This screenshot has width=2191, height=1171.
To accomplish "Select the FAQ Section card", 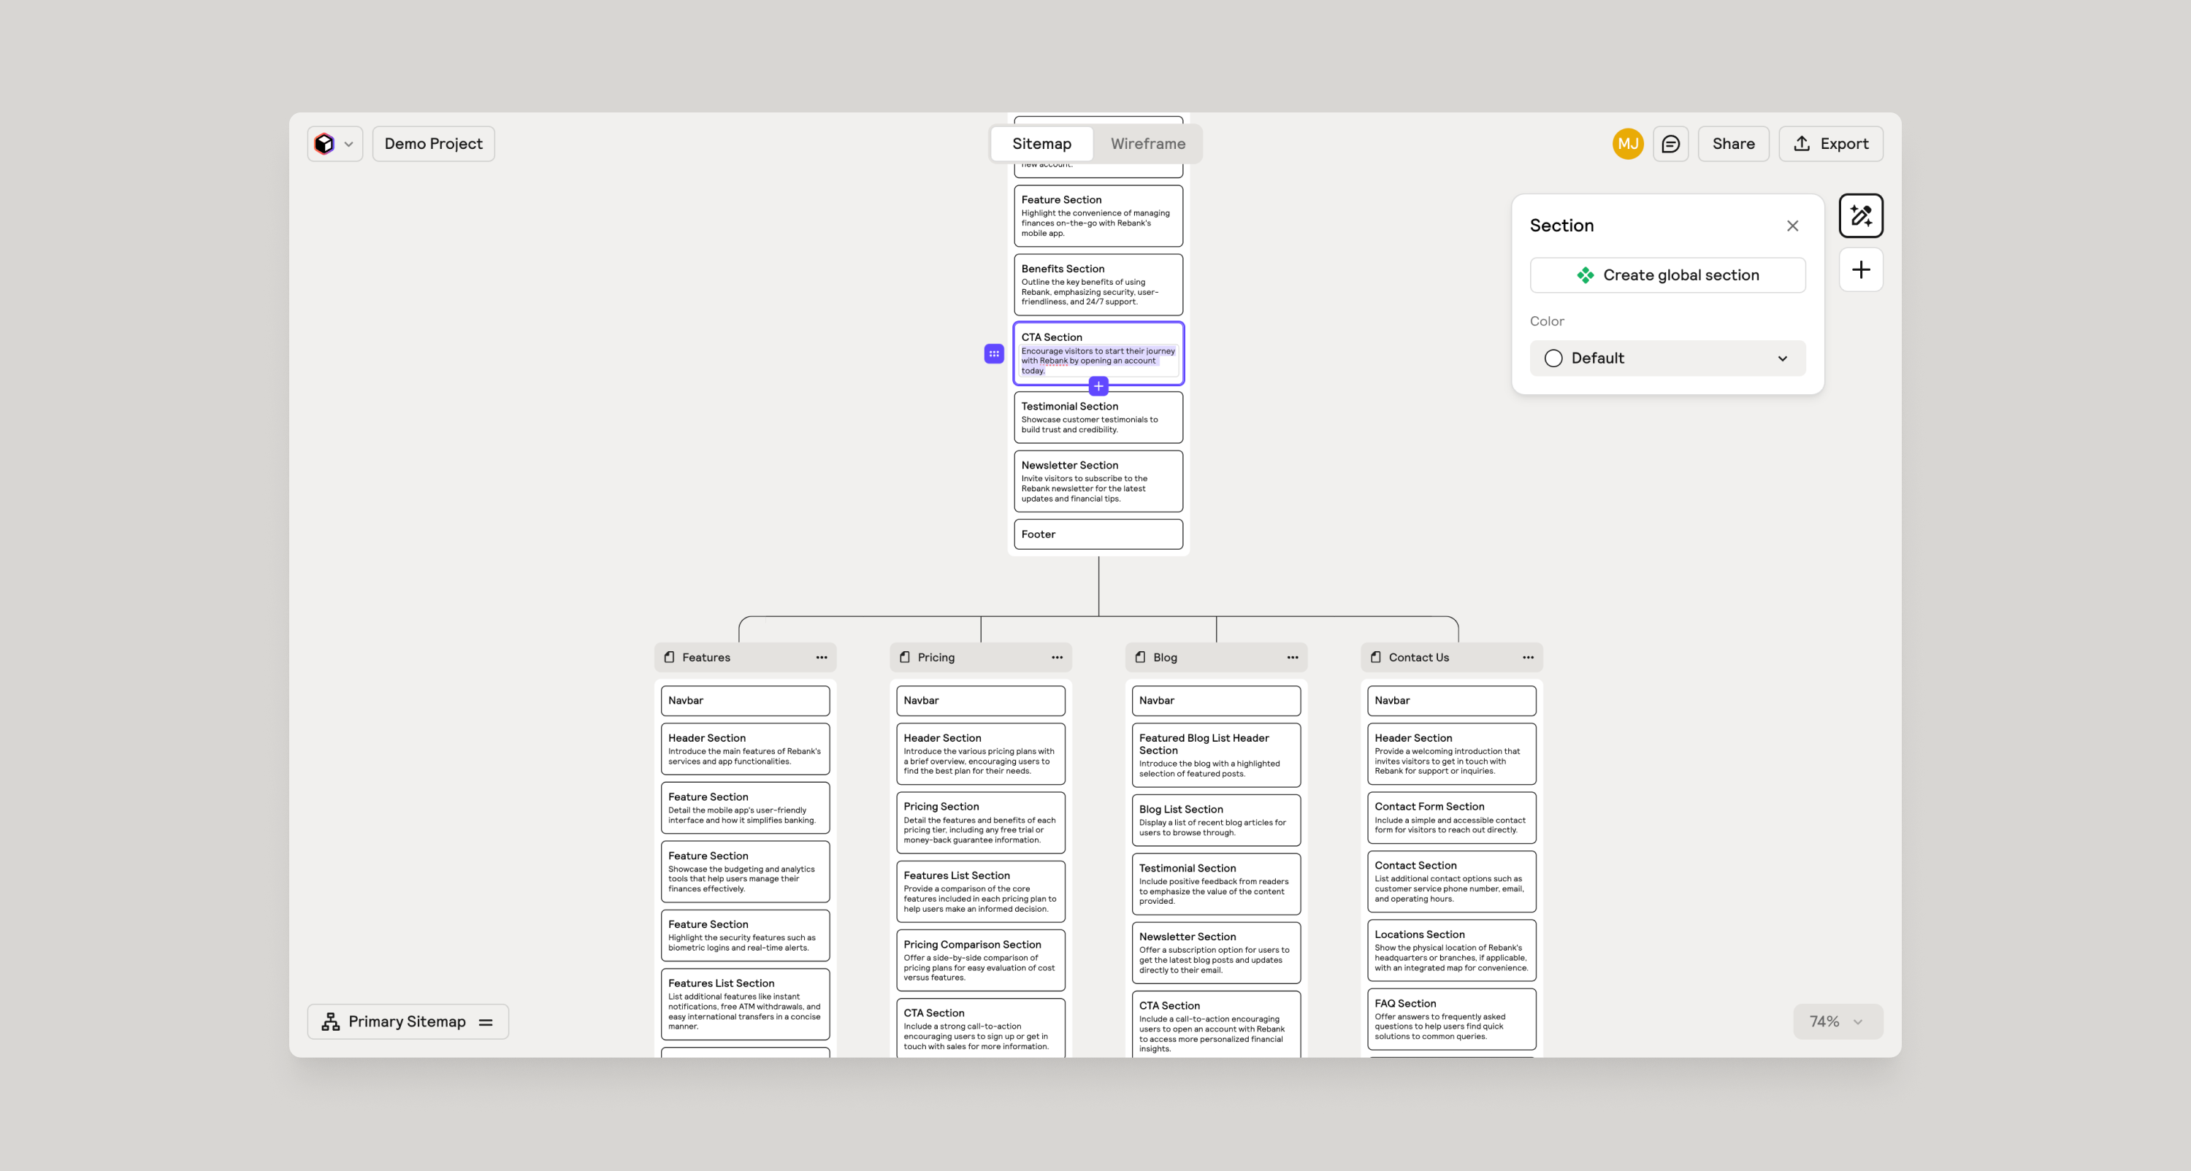I will [1452, 1020].
